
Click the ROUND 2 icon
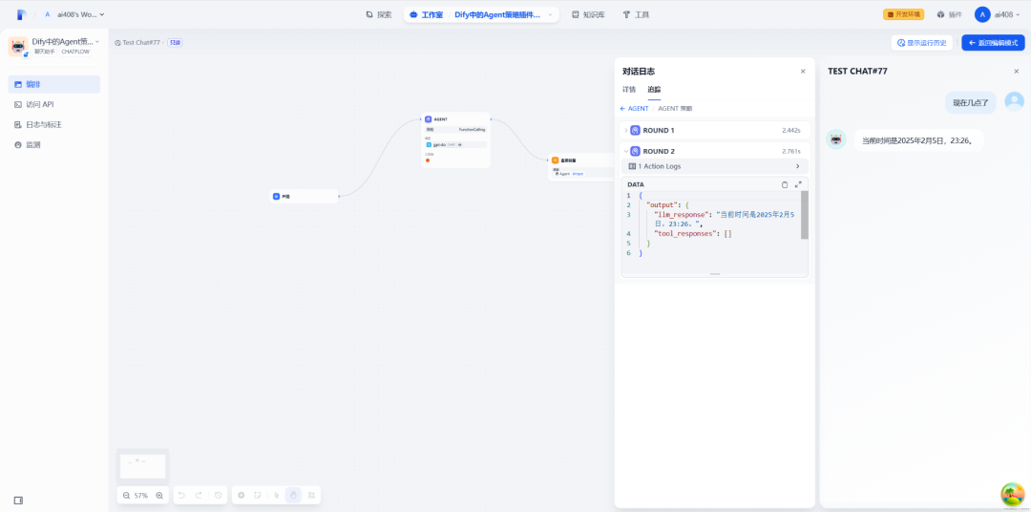point(635,151)
